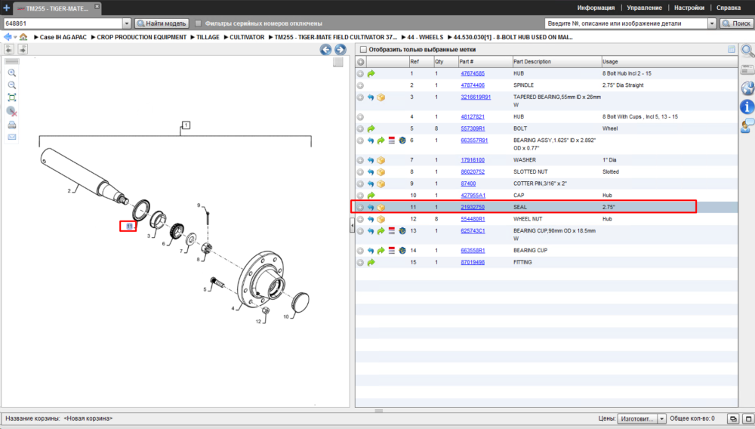This screenshot has height=429, width=755.
Task: Click the package icon in SLOTTED NUT row
Action: coord(381,172)
